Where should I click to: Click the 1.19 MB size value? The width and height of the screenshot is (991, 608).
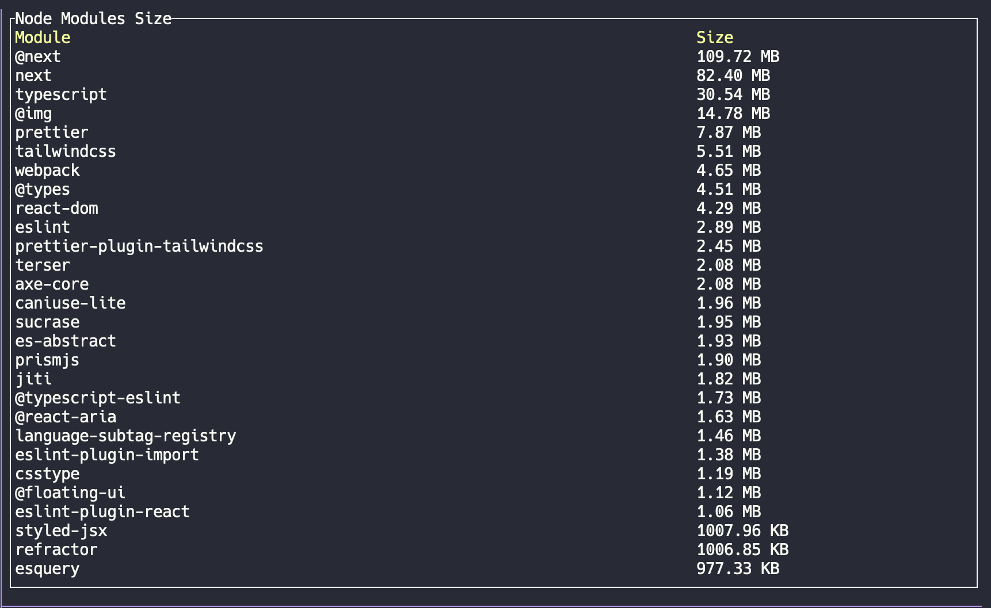[x=729, y=474]
